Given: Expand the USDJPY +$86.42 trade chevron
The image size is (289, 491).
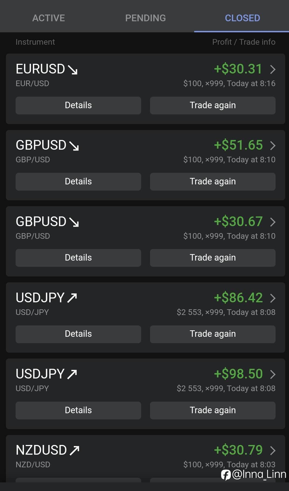Looking at the screenshot, I should tap(273, 298).
